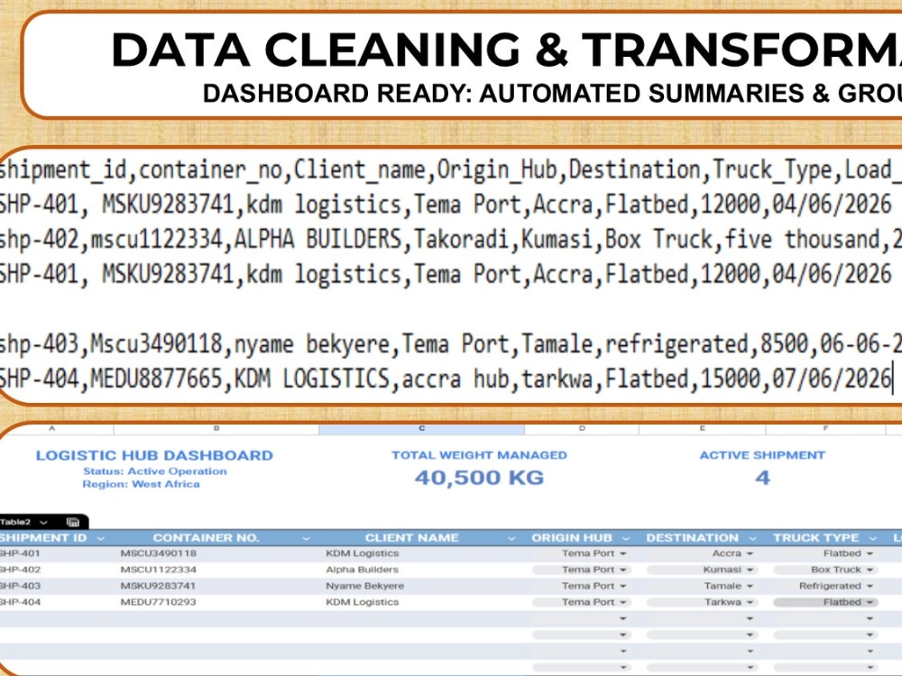Open the Tamale destination dropdown

click(x=750, y=587)
